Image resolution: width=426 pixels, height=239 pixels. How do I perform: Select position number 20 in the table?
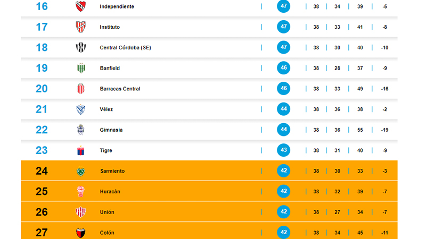pyautogui.click(x=42, y=89)
